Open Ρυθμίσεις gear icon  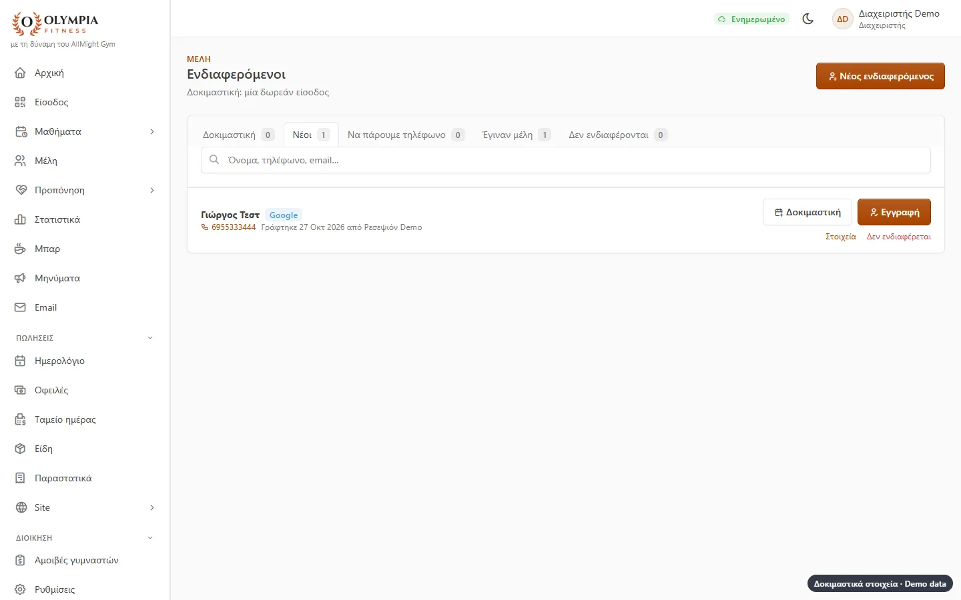(x=20, y=589)
